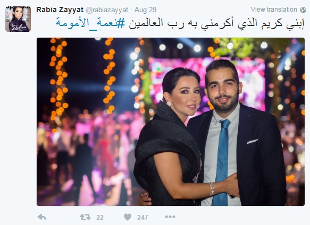Image resolution: width=310 pixels, height=225 pixels.
Task: Retweet this post using the retweet icon
Action: [x=86, y=217]
